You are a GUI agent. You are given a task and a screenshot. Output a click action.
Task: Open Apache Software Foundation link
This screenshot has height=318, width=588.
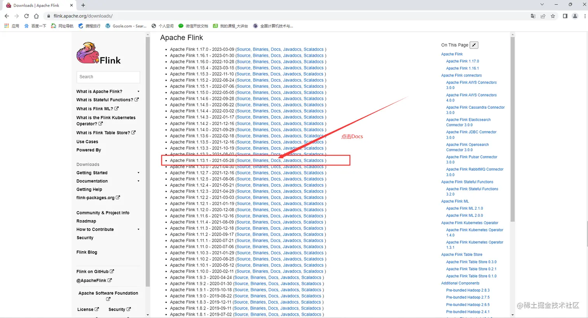(108, 296)
